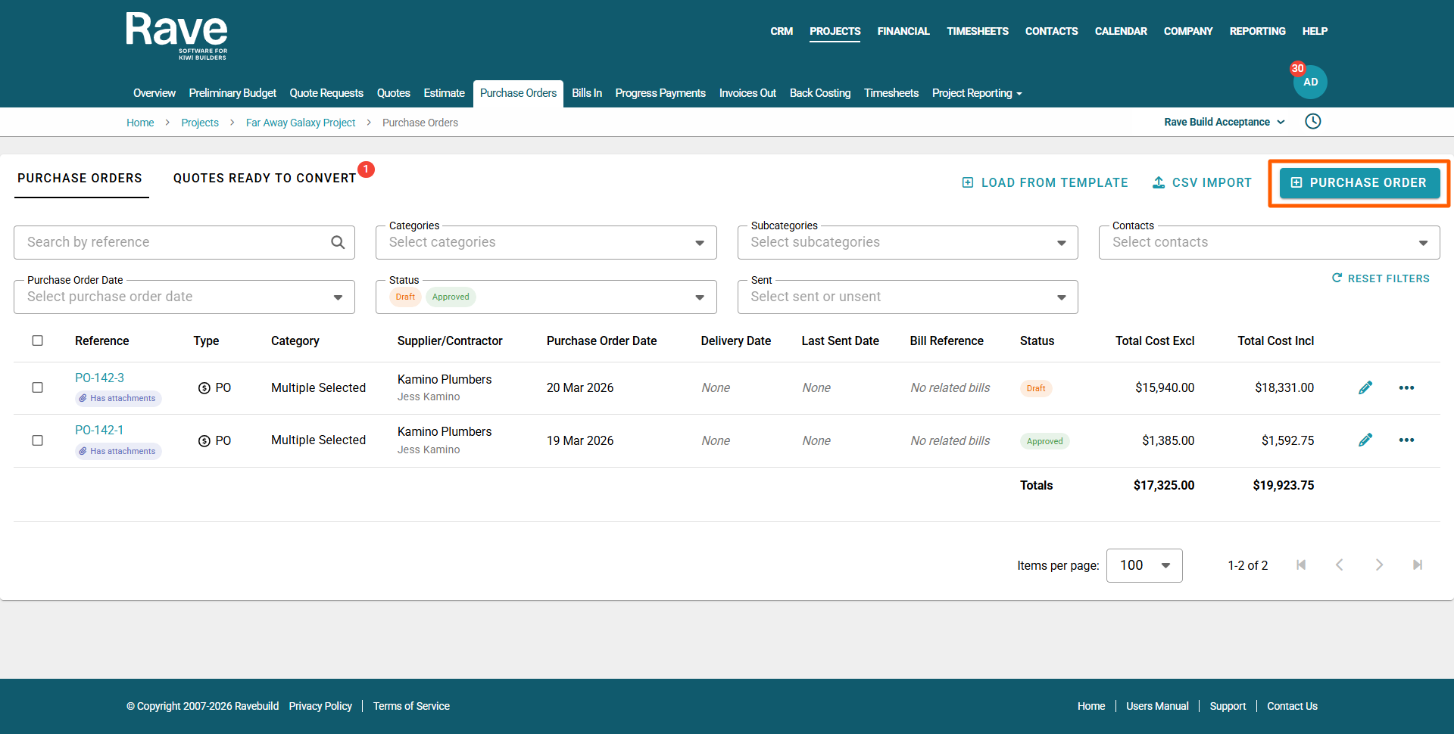This screenshot has height=734, width=1454.
Task: Click the clock history icon
Action: [1312, 122]
